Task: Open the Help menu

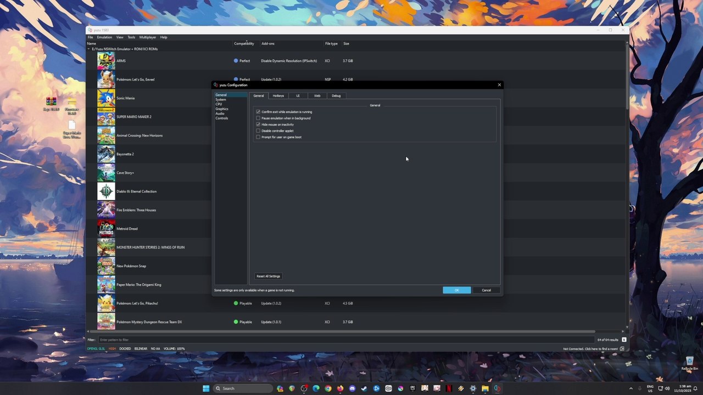Action: coord(164,37)
